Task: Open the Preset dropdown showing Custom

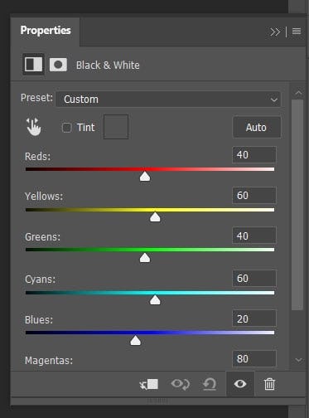Action: pos(168,100)
